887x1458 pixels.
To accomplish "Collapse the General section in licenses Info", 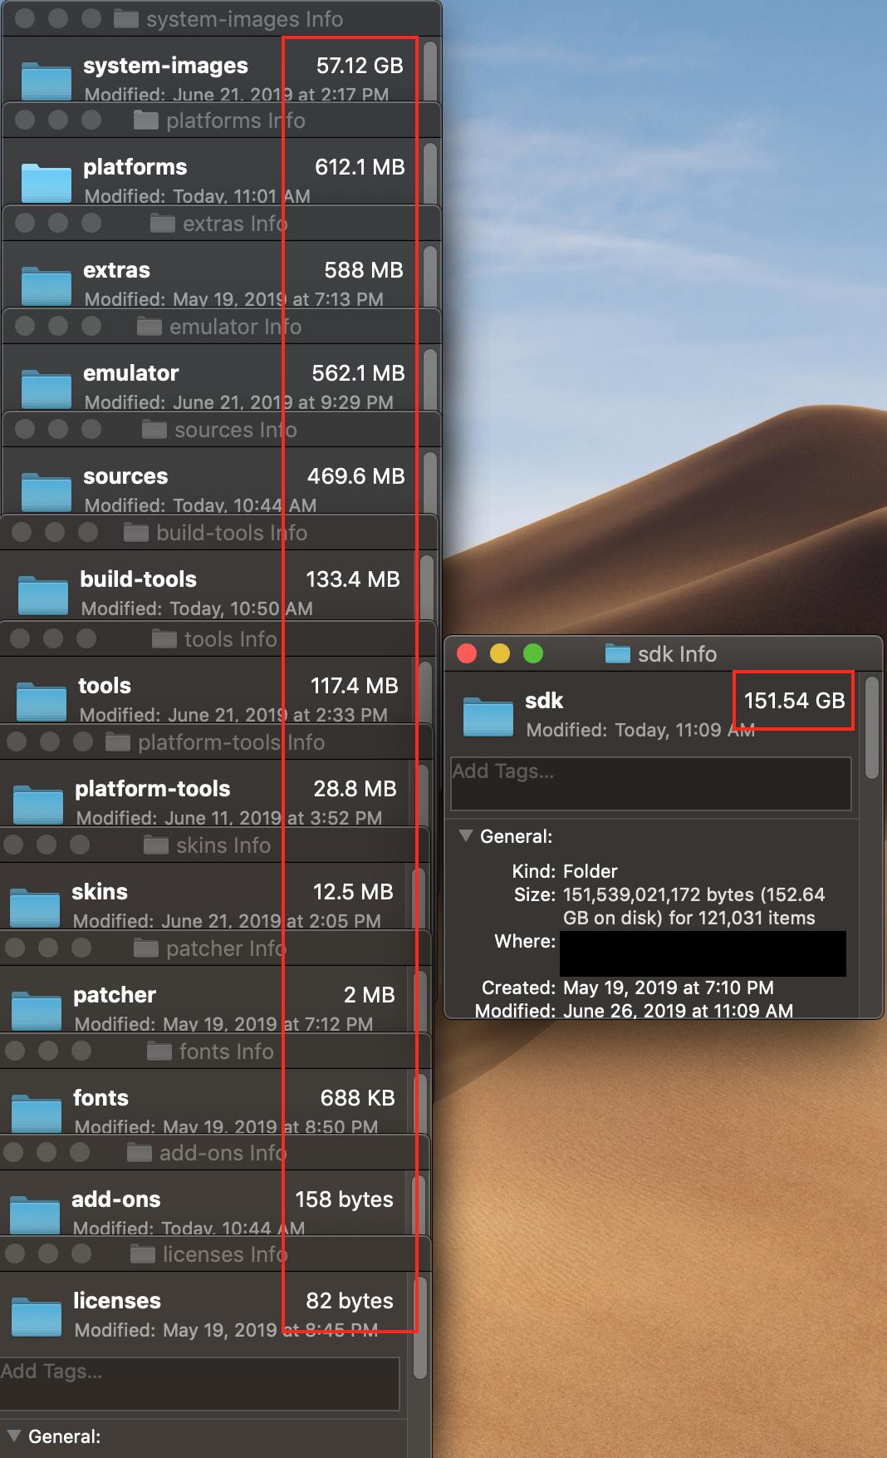I will pos(14,1436).
